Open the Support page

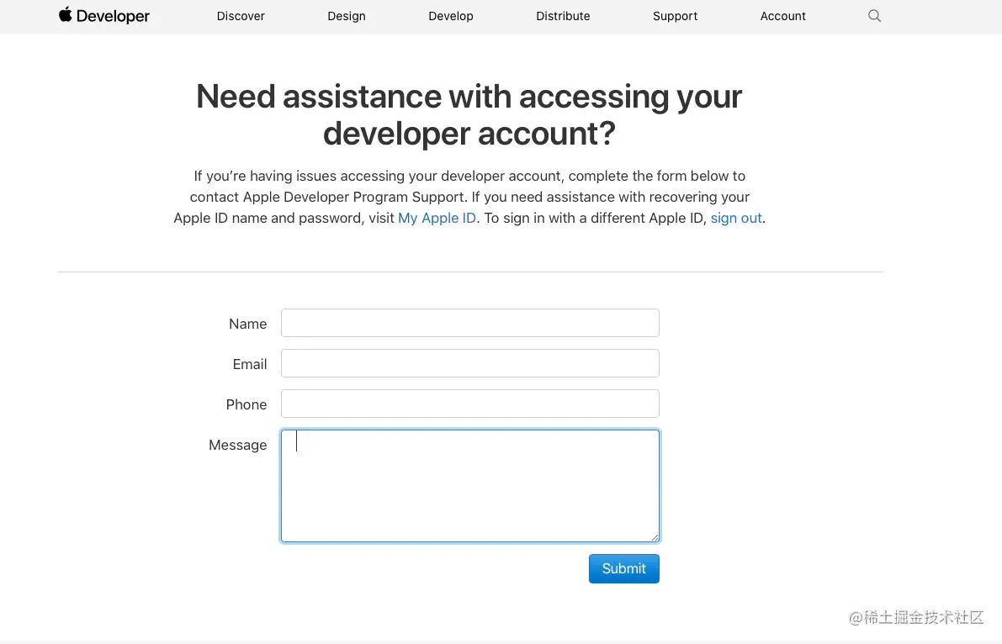click(x=675, y=16)
